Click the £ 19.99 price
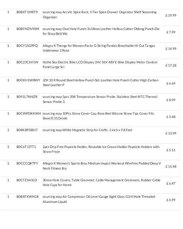This screenshot has width=183, height=229. [x=171, y=15]
